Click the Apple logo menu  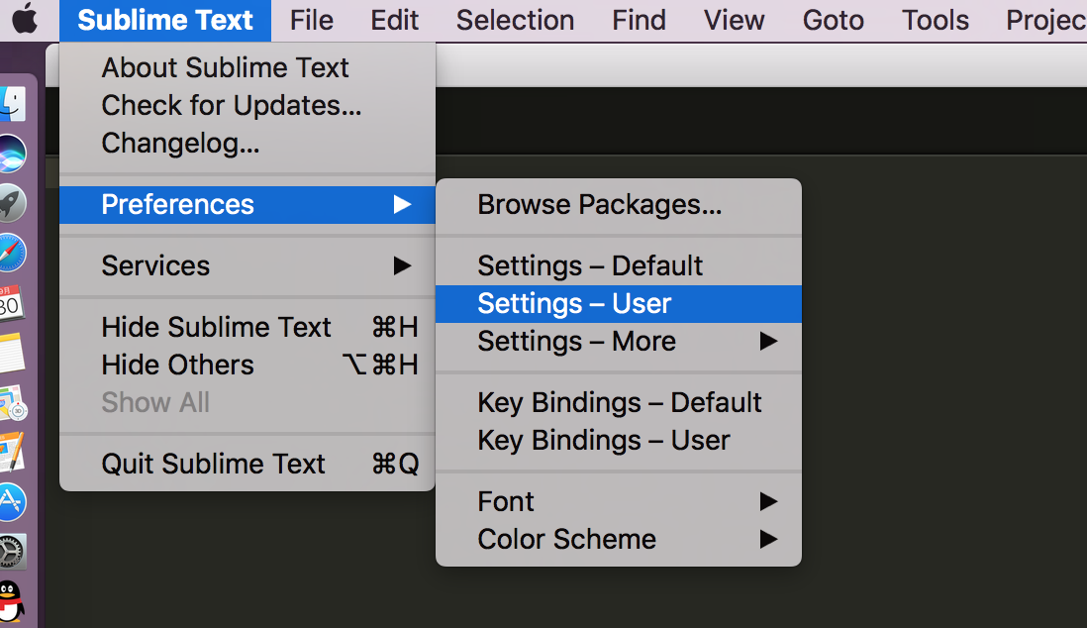tap(25, 20)
